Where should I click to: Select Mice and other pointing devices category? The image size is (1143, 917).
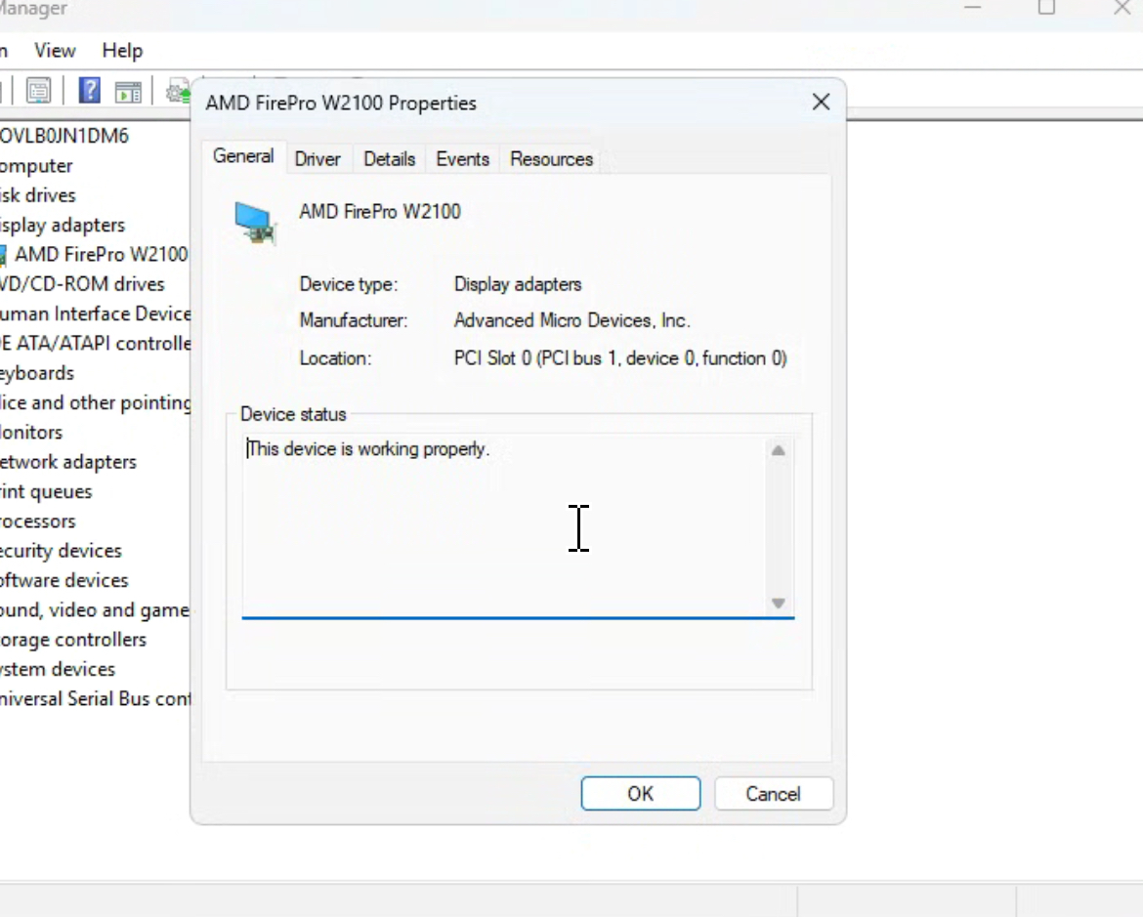(96, 402)
